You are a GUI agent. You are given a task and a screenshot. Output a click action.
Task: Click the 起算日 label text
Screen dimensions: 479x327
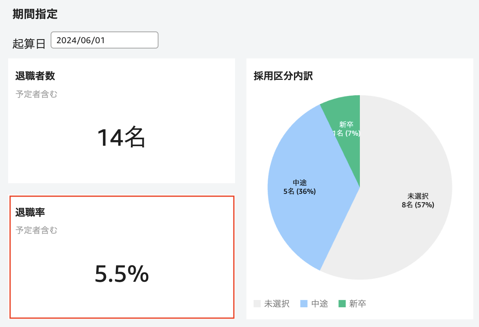coord(29,44)
